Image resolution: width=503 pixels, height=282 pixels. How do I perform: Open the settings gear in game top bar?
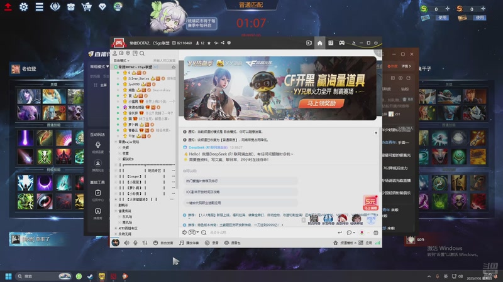coord(23,7)
